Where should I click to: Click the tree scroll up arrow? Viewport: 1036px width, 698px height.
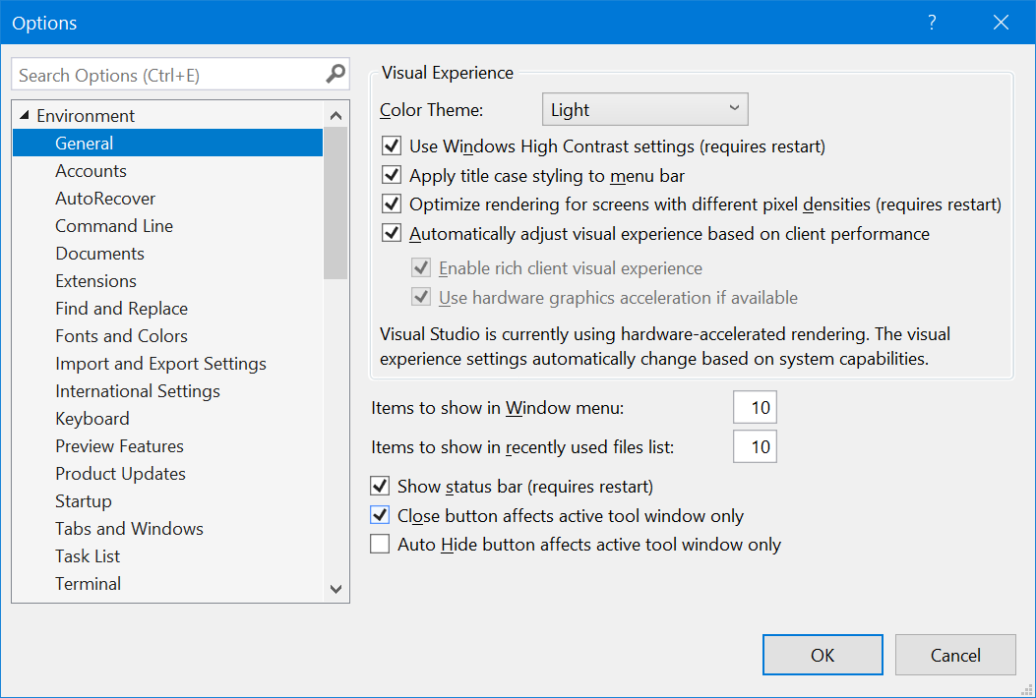[335, 116]
